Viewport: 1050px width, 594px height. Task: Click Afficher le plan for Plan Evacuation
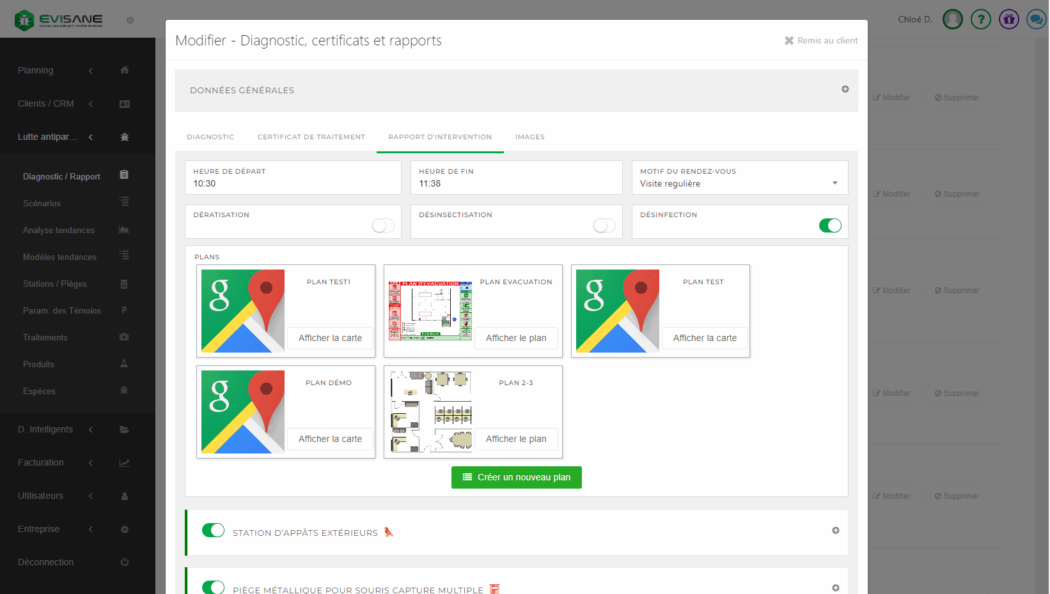515,338
